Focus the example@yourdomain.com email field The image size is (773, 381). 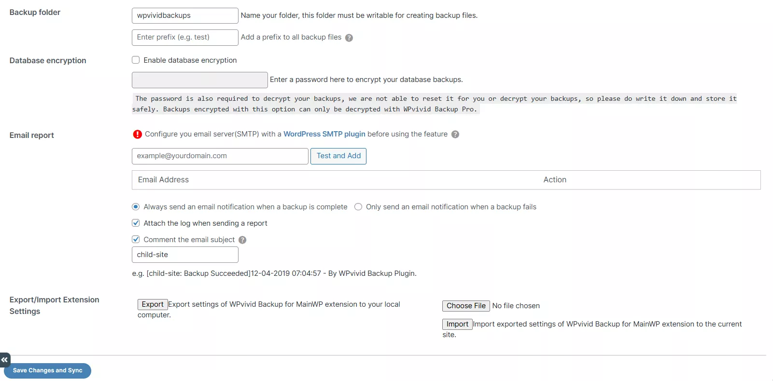pyautogui.click(x=220, y=156)
